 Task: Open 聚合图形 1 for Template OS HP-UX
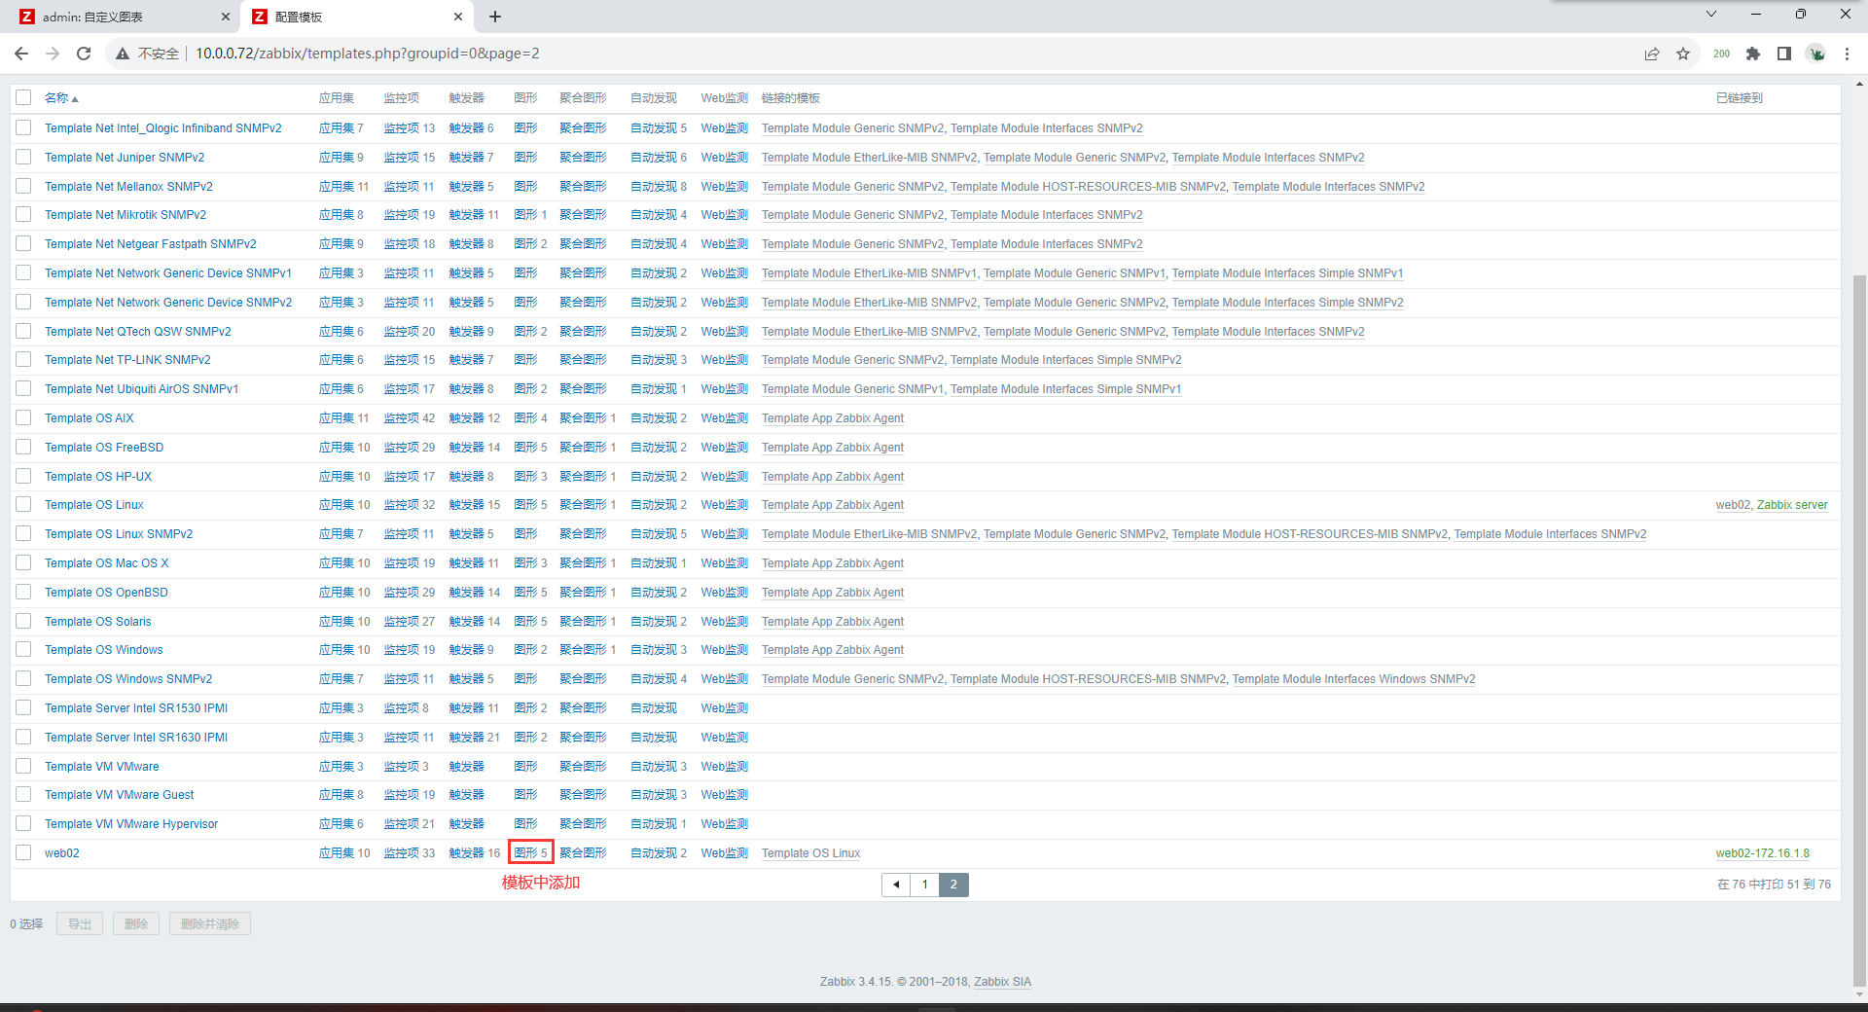[583, 477]
